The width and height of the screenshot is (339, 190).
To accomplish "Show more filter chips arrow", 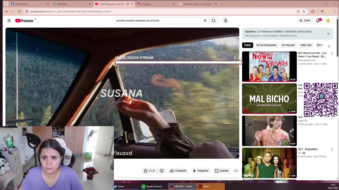I will 329,46.
